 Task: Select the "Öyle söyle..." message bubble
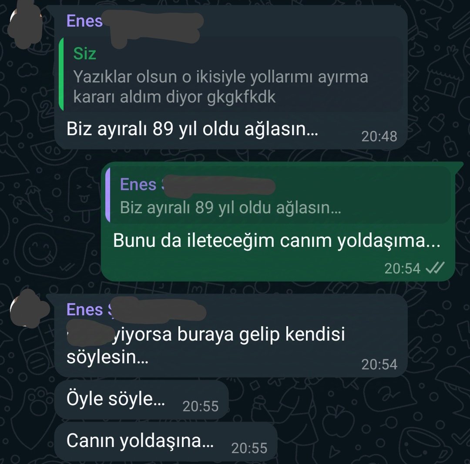click(x=141, y=400)
